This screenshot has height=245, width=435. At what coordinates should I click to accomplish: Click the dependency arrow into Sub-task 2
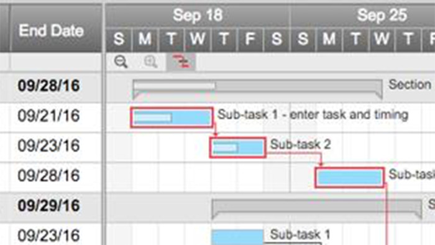tap(215, 132)
